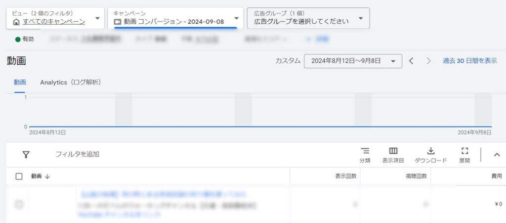Open the 表示項目 columns editor
Screen dimensions: 506x223
[x=393, y=155]
